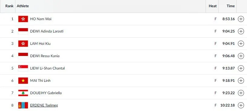Click Singapore flag icon in rank 5 row

(23, 68)
